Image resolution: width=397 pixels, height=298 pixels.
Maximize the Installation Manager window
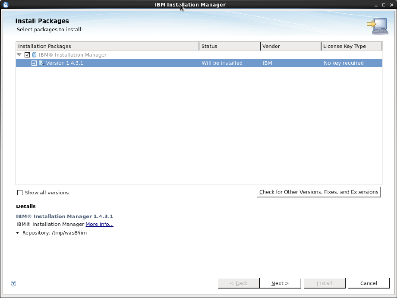[x=384, y=5]
